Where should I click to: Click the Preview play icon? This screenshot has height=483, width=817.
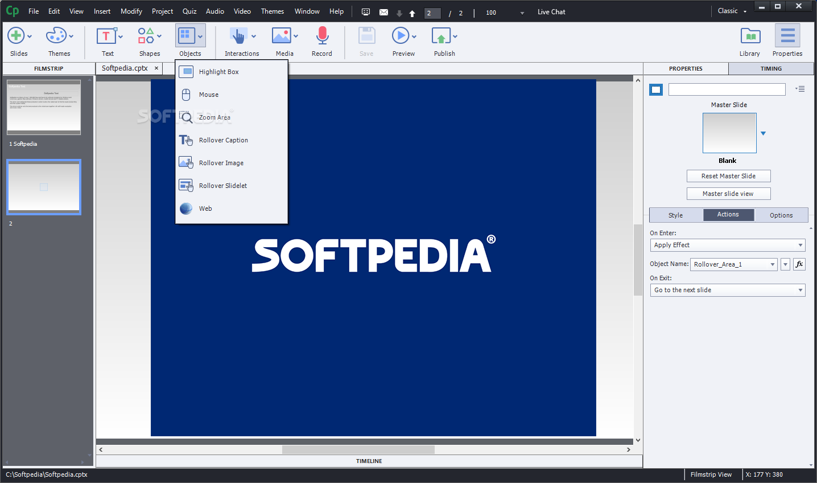(x=401, y=36)
